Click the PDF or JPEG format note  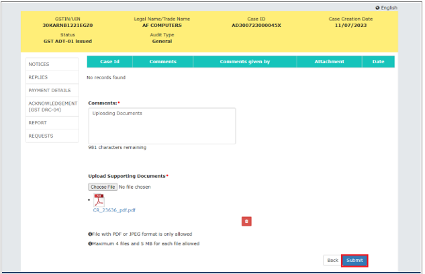140,234
